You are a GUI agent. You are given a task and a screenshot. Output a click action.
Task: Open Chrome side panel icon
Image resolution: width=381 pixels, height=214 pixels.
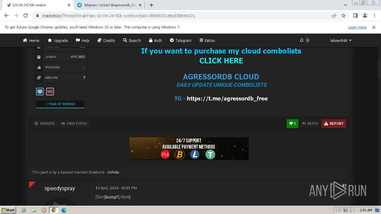click(x=355, y=16)
